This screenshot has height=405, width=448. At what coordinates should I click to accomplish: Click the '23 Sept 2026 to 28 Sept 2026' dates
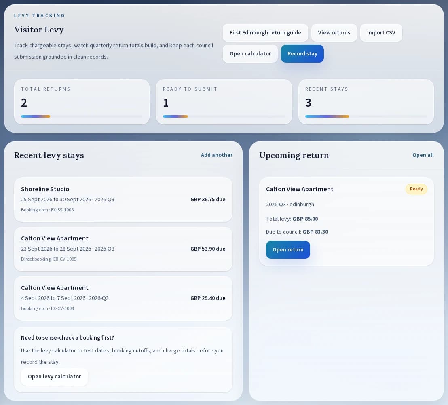56,249
